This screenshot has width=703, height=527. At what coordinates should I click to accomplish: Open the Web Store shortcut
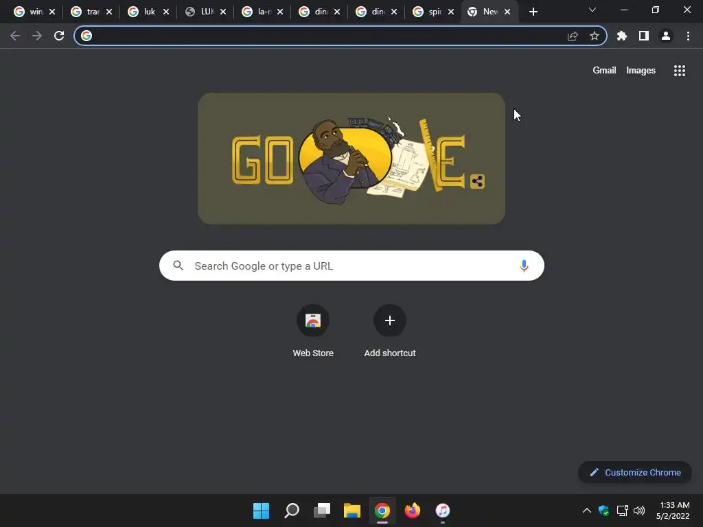pos(313,331)
